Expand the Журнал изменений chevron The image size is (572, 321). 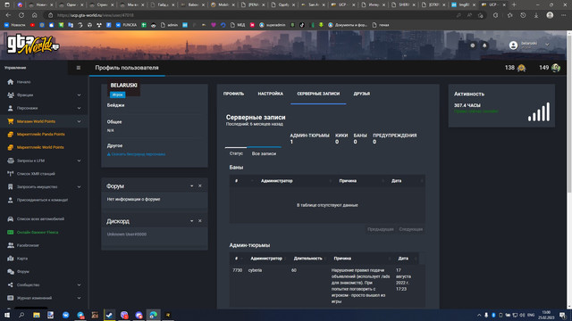point(80,298)
